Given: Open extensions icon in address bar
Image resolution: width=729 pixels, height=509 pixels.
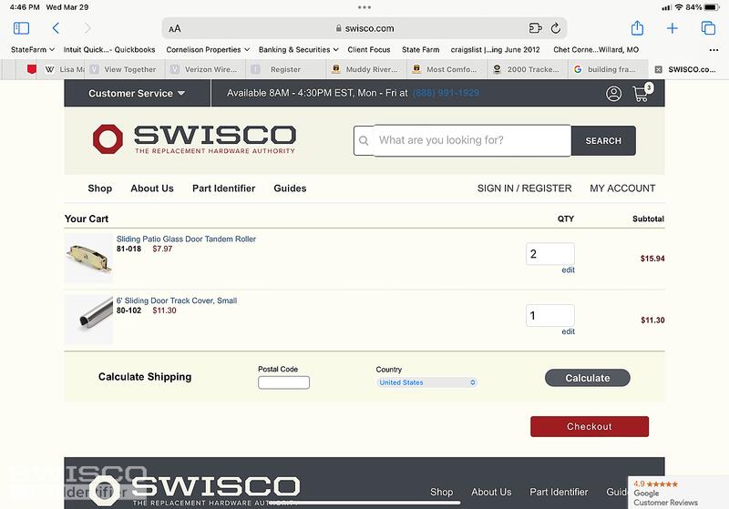Looking at the screenshot, I should 535,28.
